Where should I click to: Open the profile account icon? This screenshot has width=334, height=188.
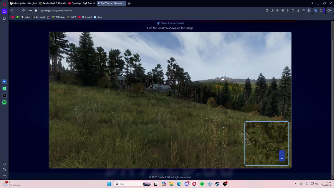(309, 10)
